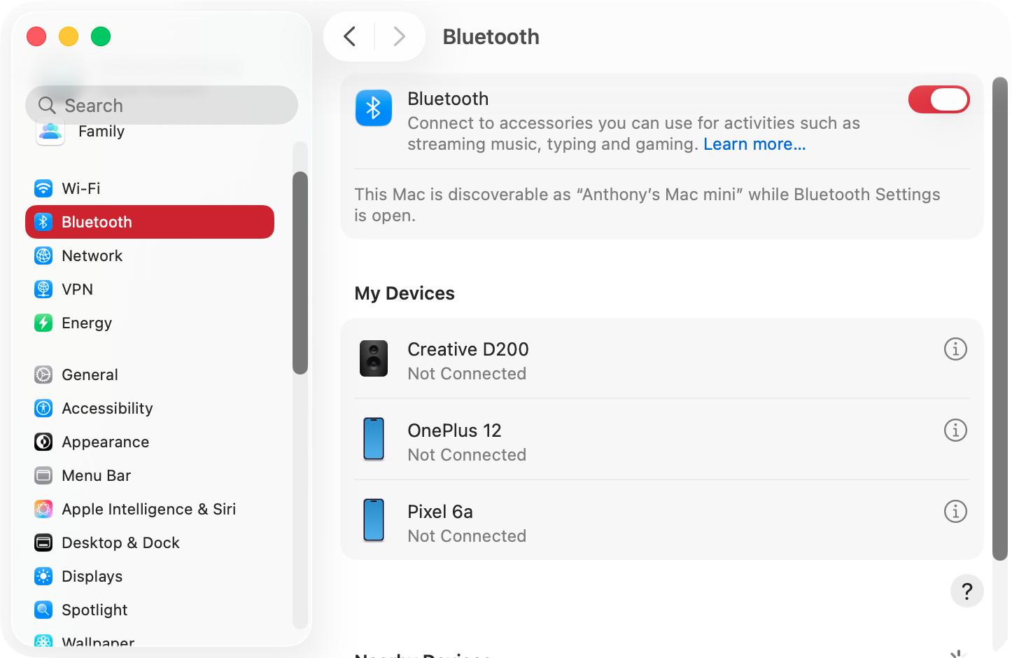
Task: Click the sidebar scrollbar thumb
Action: tap(300, 273)
